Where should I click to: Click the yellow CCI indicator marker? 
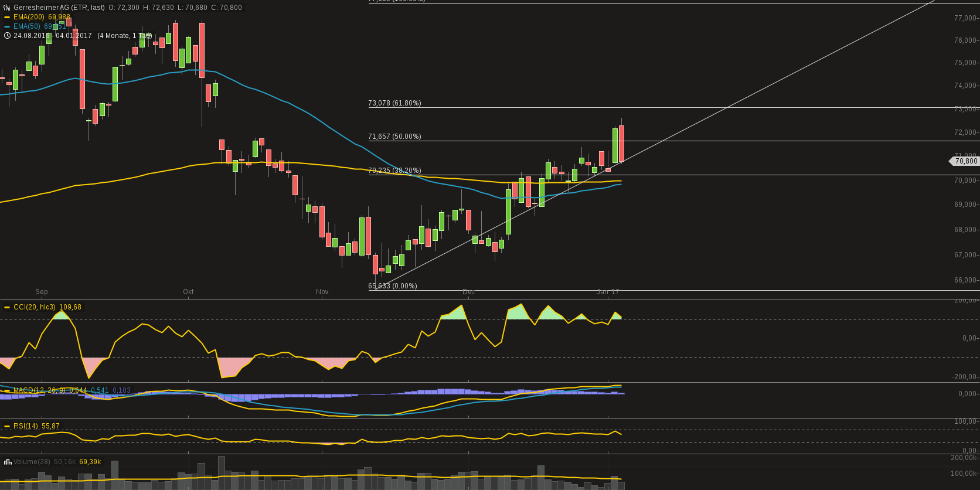[x=7, y=307]
